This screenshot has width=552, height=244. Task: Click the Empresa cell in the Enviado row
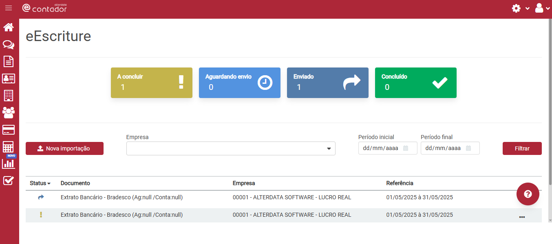click(x=292, y=197)
